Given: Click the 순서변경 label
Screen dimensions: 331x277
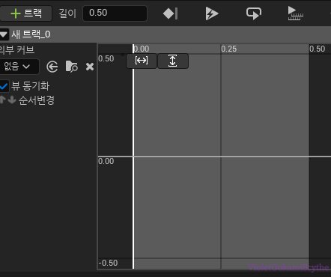Looking at the screenshot, I should point(37,100).
